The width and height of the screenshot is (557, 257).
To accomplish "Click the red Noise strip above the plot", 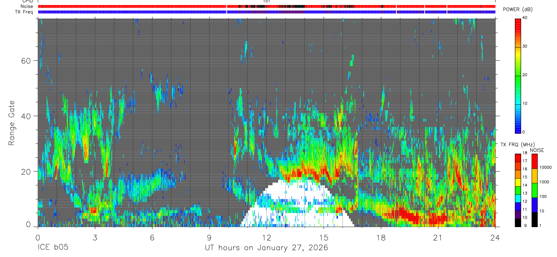I will 267,6.
